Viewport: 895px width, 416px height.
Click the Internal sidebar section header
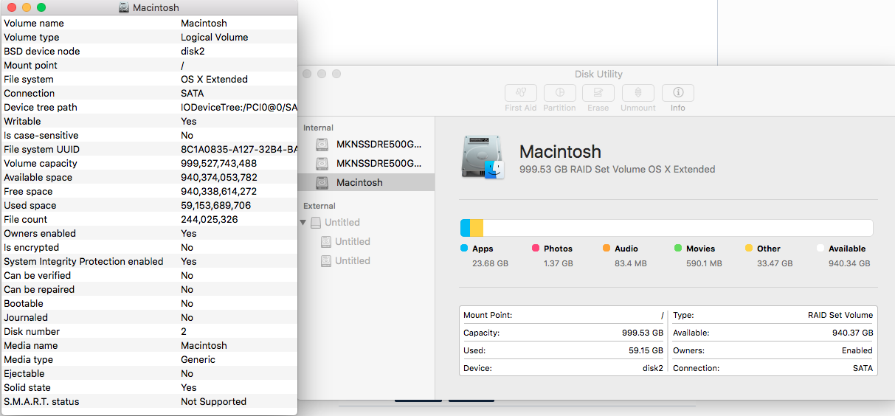pyautogui.click(x=319, y=128)
